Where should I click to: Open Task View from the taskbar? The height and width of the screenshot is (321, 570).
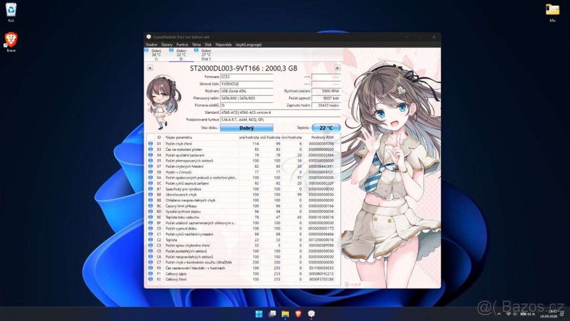[x=272, y=314]
